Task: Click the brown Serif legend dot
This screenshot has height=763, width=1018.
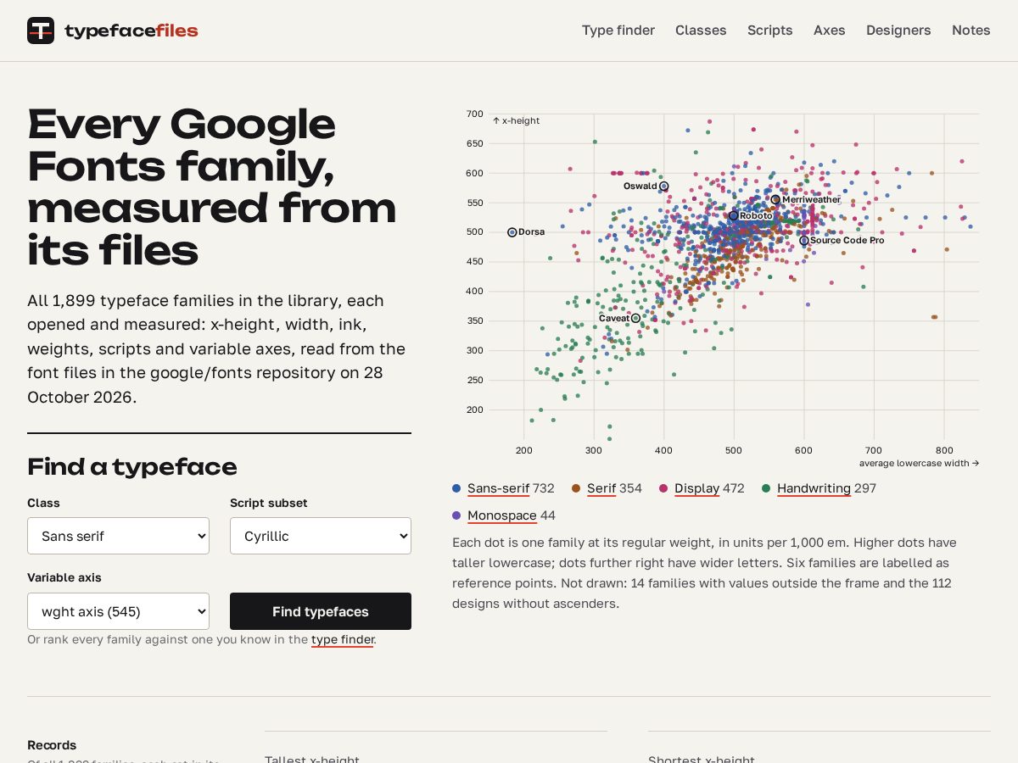Action: pos(576,488)
